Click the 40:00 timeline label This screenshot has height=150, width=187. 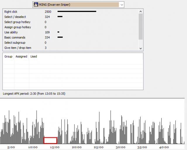(164, 147)
